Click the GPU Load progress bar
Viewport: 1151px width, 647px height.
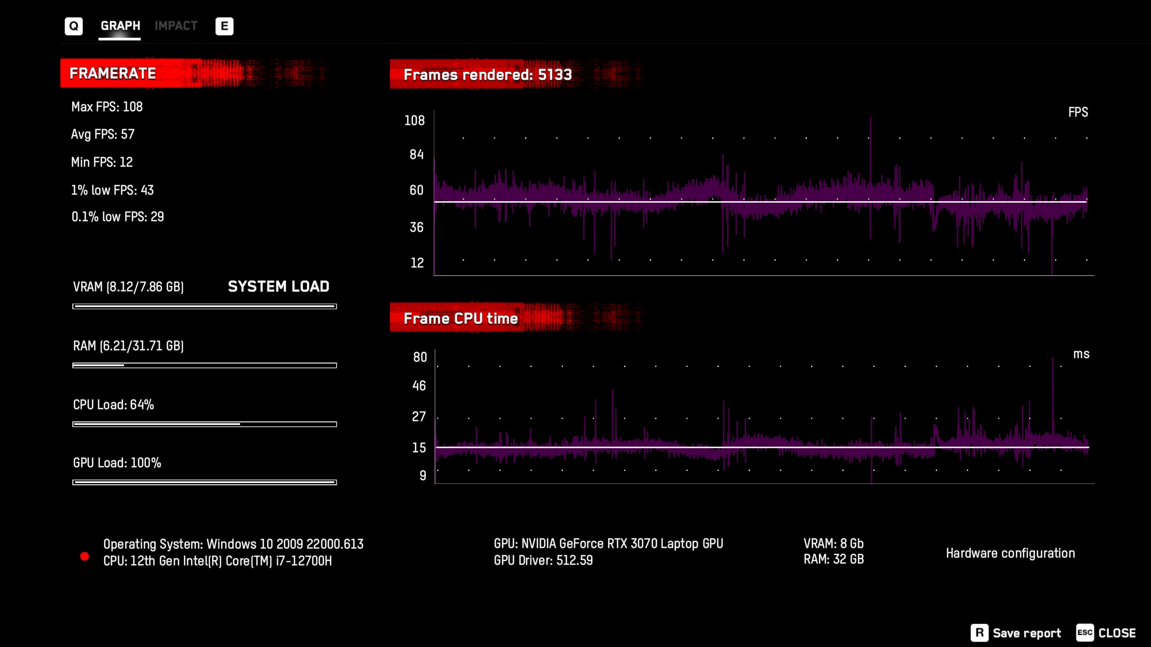click(205, 483)
